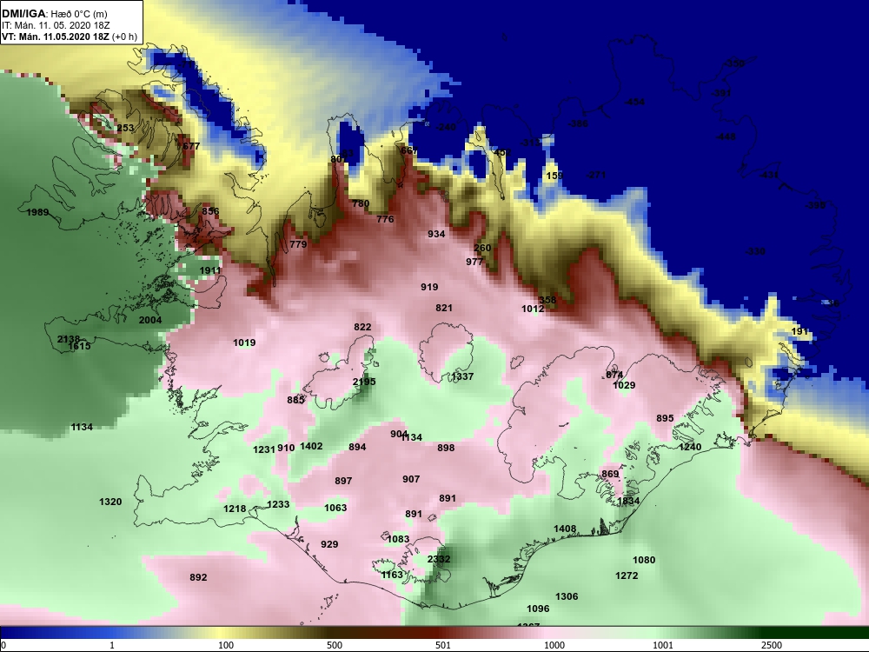
Task: Click the map value 1911
Action: tap(210, 270)
